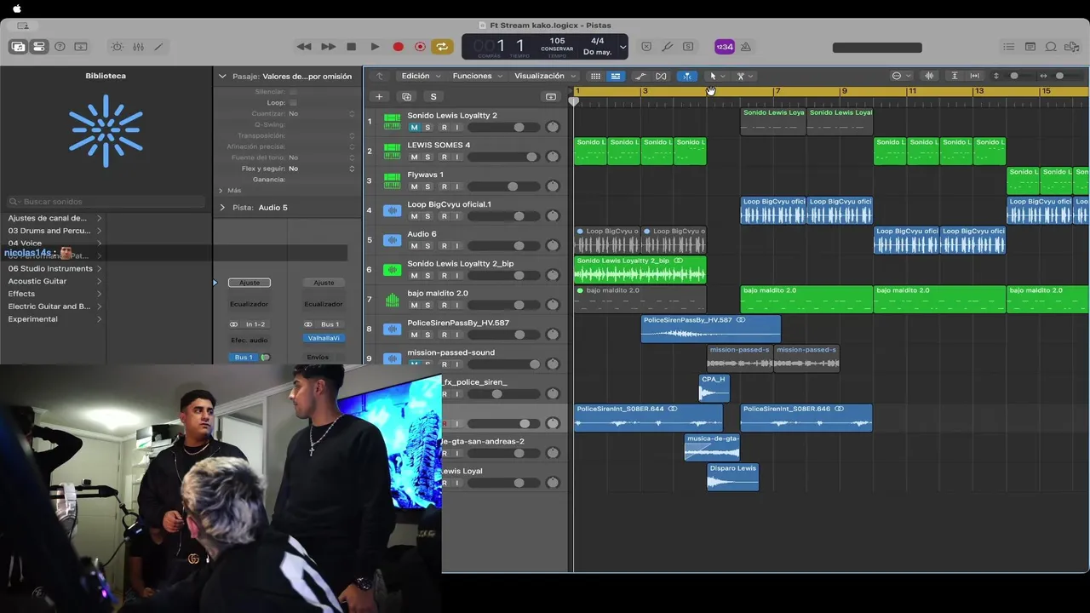Screen dimensions: 1090x613
Task: Toggle the metronome icon
Action: pos(745,47)
